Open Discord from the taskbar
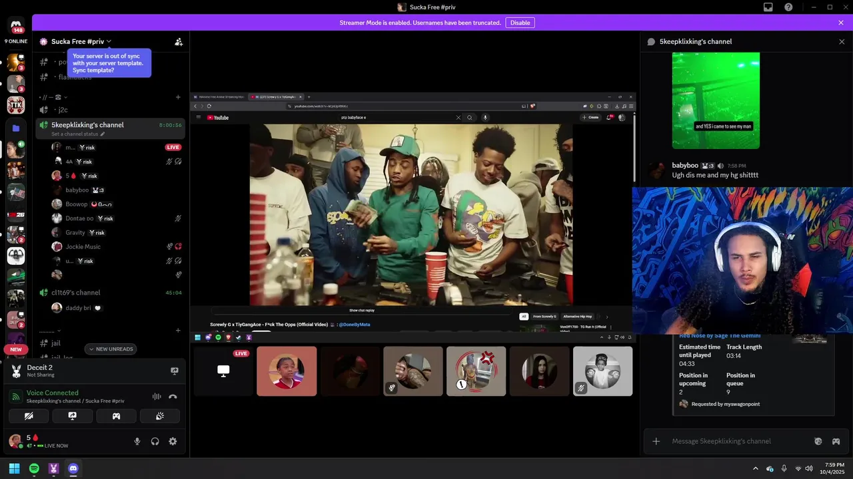This screenshot has width=853, height=479. tap(73, 468)
